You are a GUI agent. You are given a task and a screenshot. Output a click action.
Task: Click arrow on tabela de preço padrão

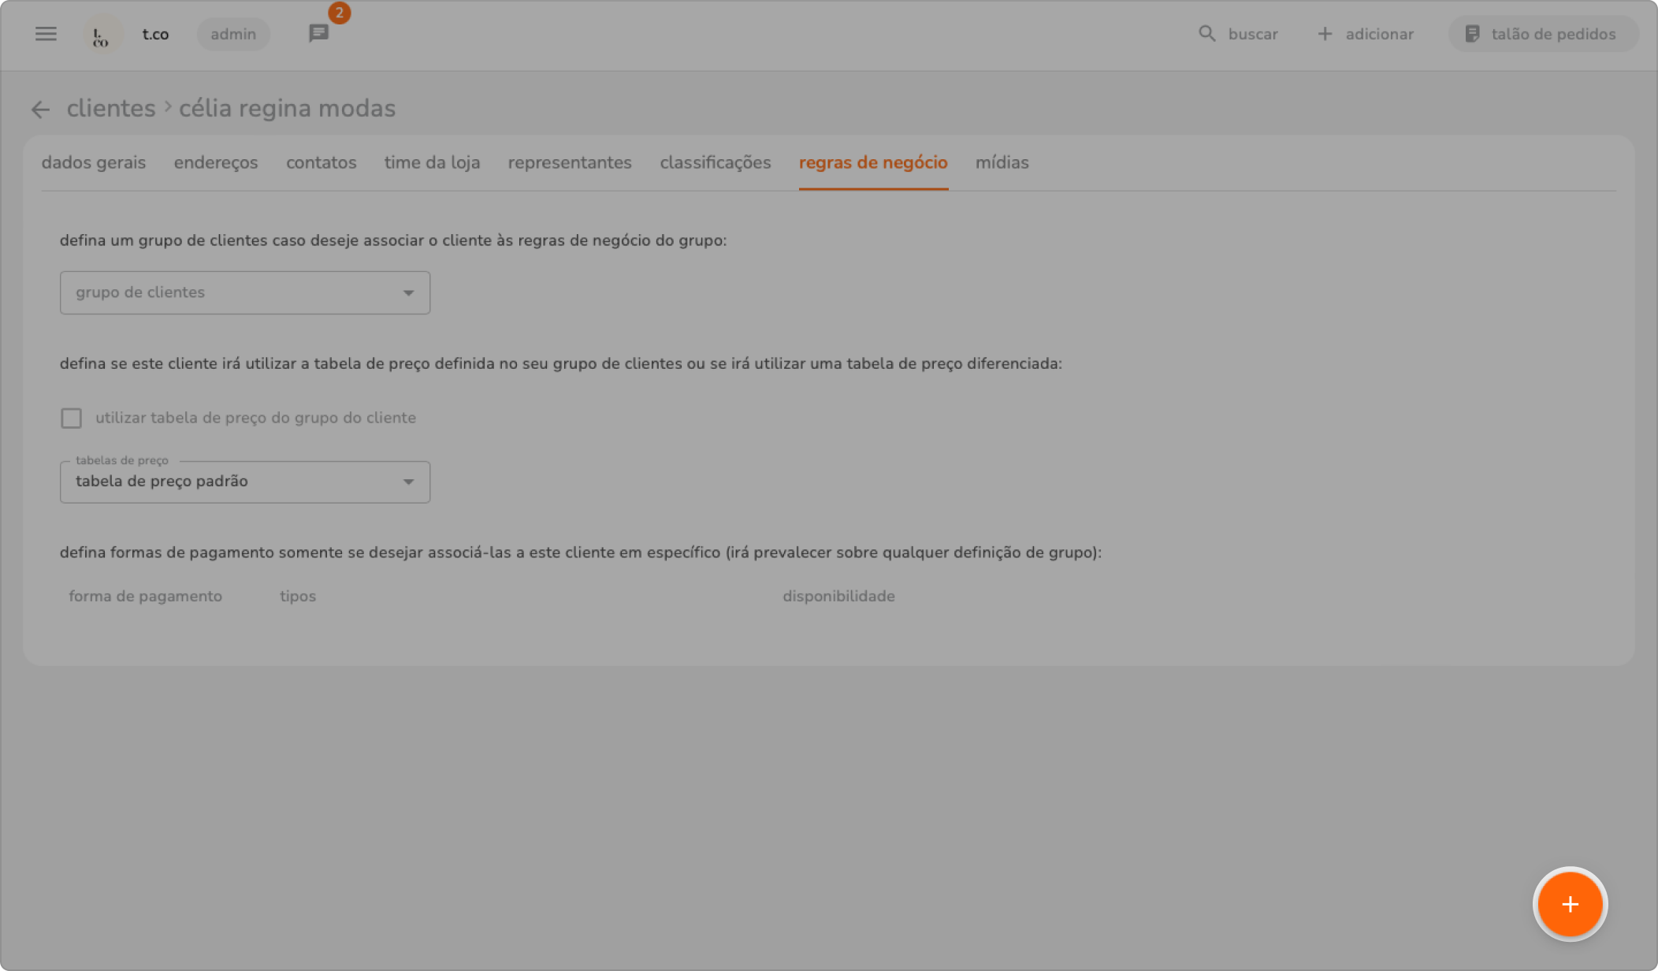(x=408, y=482)
